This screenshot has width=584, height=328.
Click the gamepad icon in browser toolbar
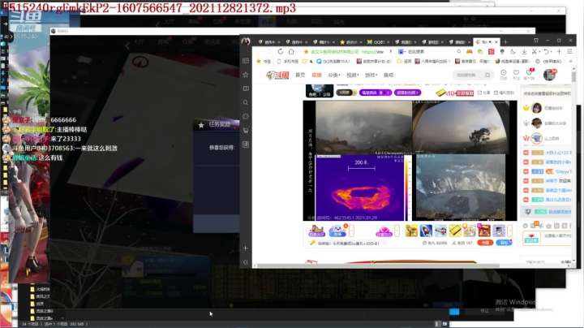click(470, 51)
